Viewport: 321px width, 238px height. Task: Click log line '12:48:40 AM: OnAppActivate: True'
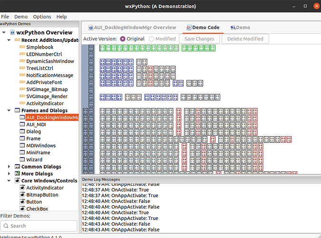click(x=120, y=218)
